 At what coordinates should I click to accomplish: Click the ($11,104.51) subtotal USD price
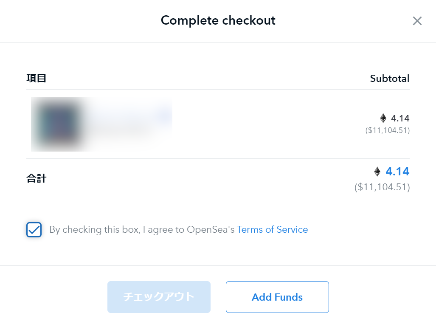387,131
